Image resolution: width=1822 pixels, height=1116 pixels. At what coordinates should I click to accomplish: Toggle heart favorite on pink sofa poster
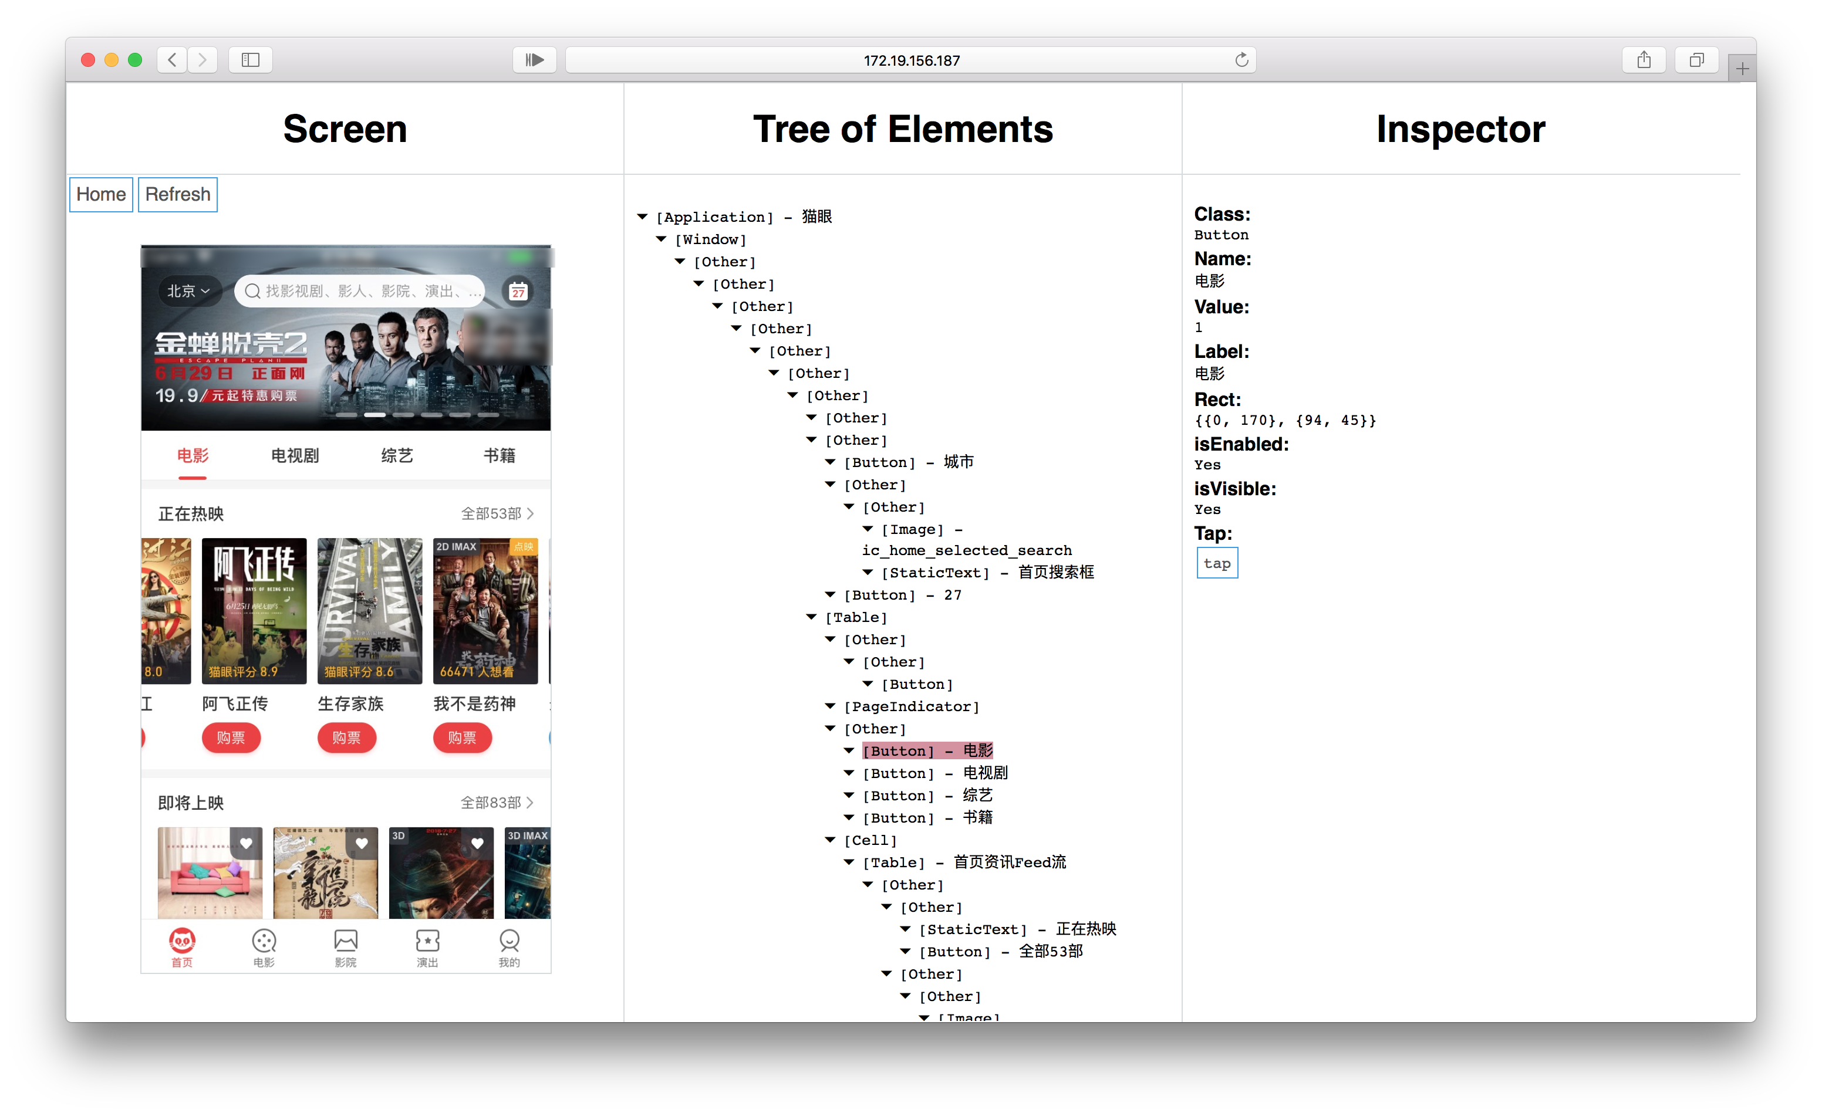[x=246, y=843]
